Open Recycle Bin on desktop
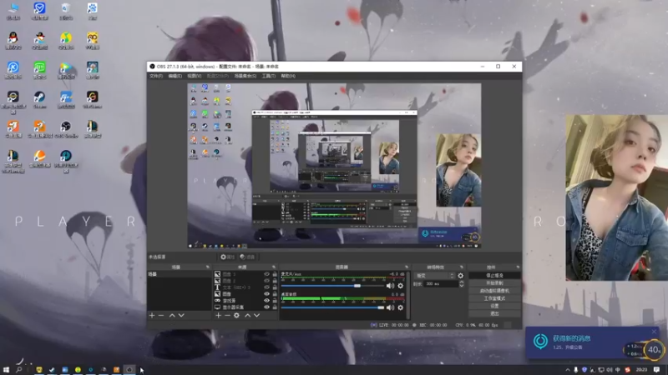The width and height of the screenshot is (668, 375). tap(66, 11)
